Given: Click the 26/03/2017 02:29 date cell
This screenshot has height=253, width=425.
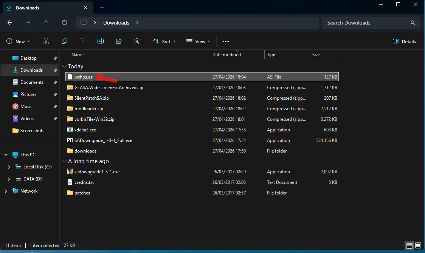Looking at the screenshot, I should (x=229, y=172).
